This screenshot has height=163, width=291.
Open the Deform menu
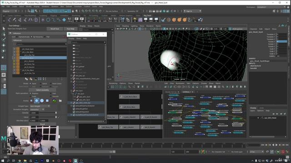69,6
